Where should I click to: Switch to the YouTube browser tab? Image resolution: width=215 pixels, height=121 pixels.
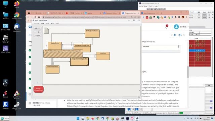74,13
